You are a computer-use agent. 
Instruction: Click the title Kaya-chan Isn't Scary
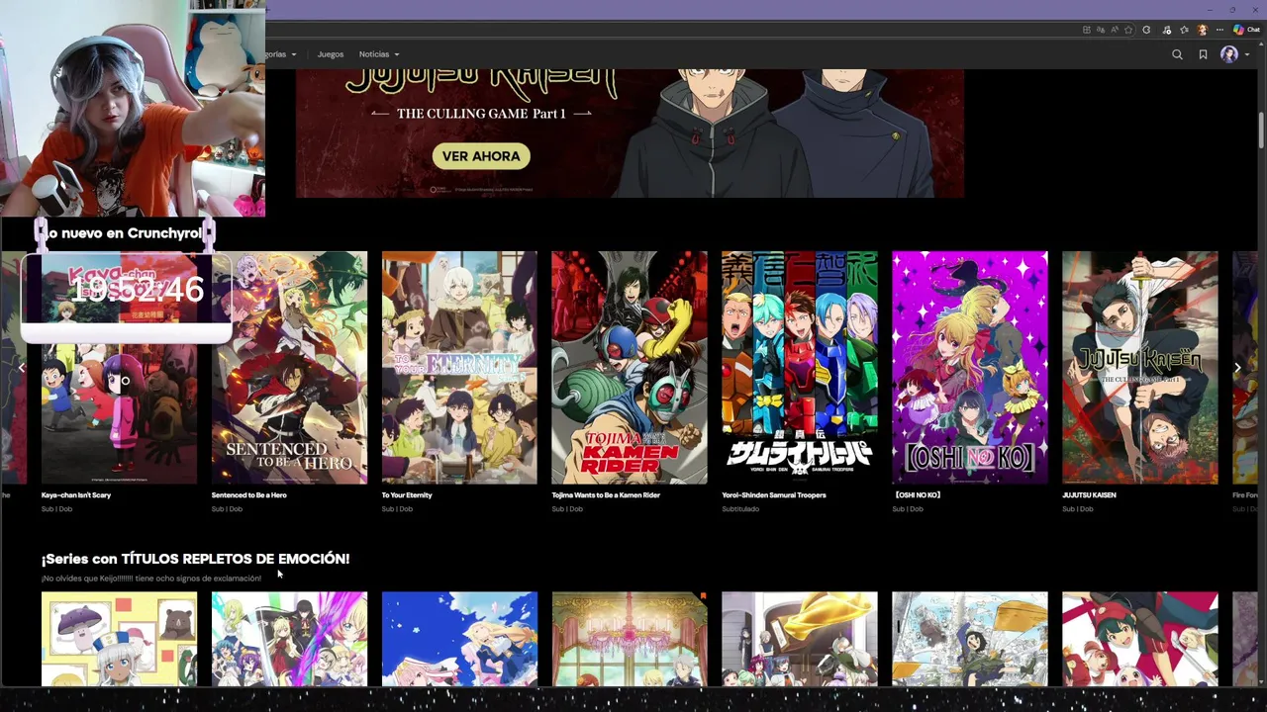click(76, 495)
